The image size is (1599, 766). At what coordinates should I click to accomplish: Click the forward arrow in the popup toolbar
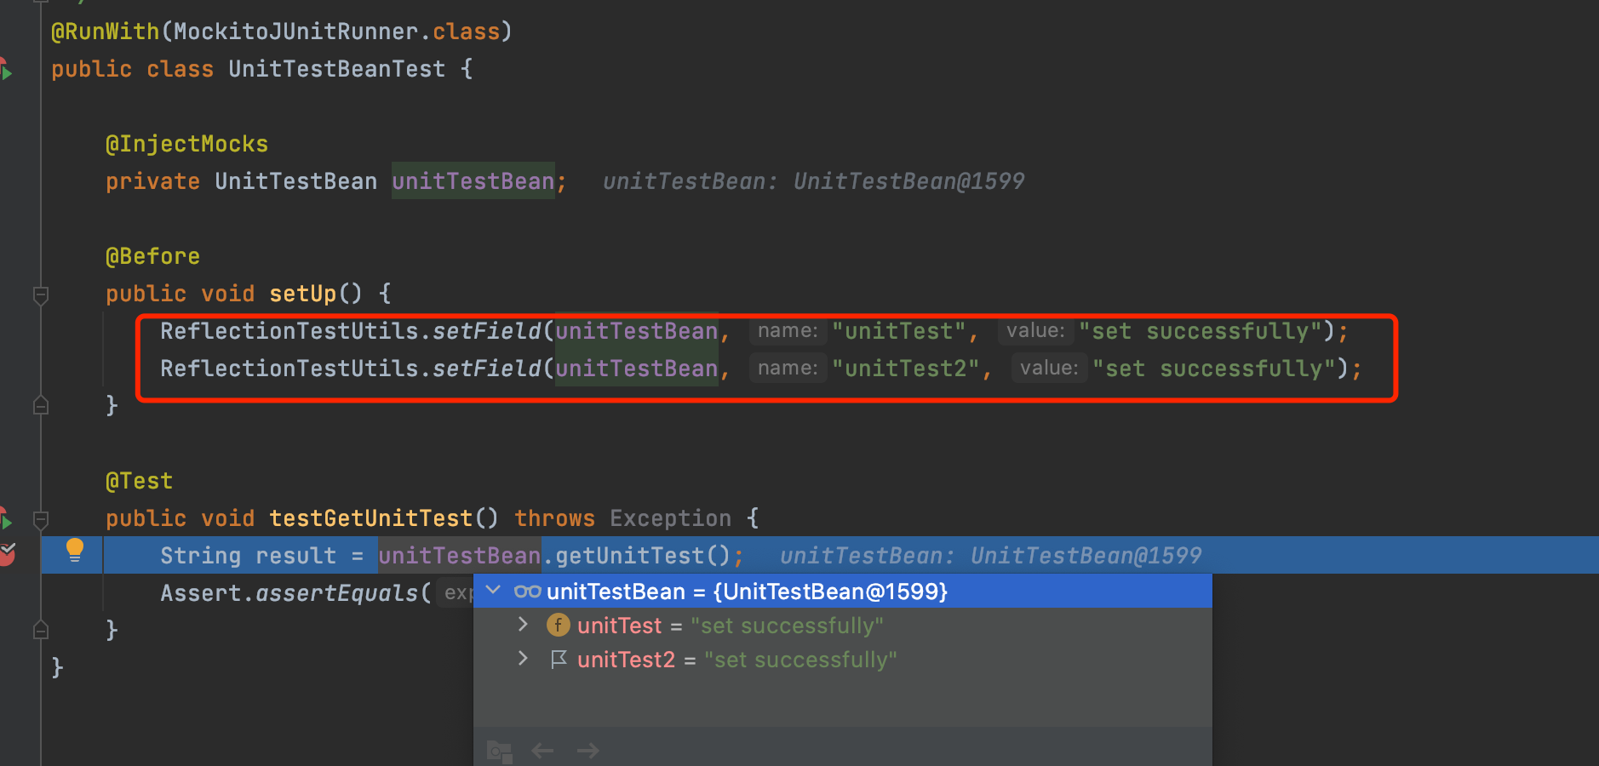tap(587, 751)
